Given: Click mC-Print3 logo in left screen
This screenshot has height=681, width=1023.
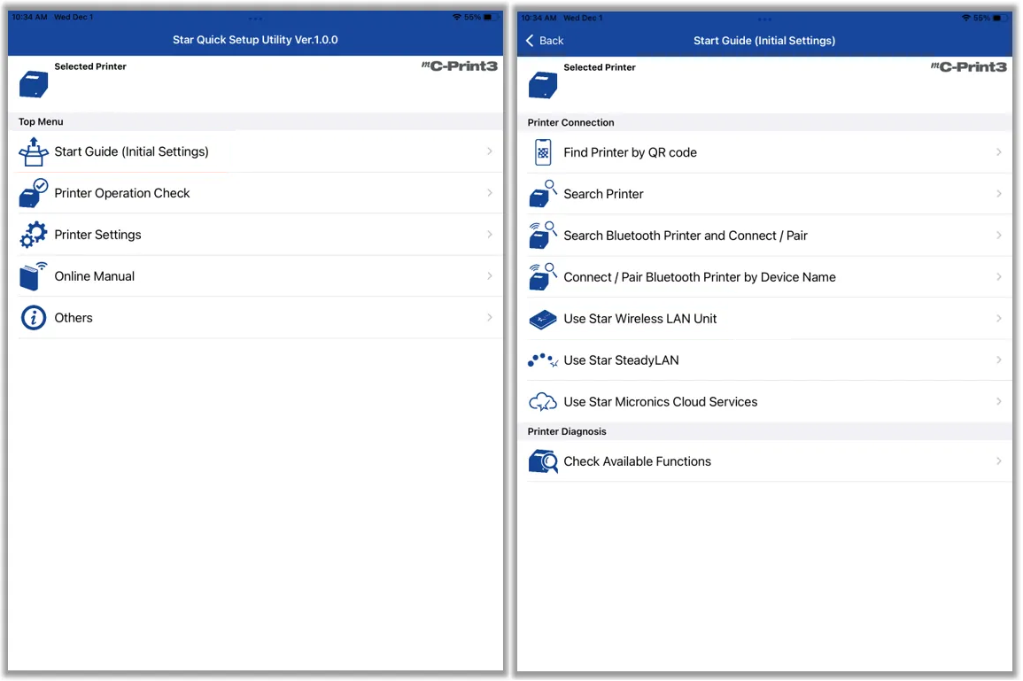Looking at the screenshot, I should [460, 66].
